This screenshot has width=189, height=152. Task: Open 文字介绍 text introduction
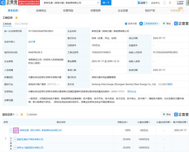(x=131, y=24)
